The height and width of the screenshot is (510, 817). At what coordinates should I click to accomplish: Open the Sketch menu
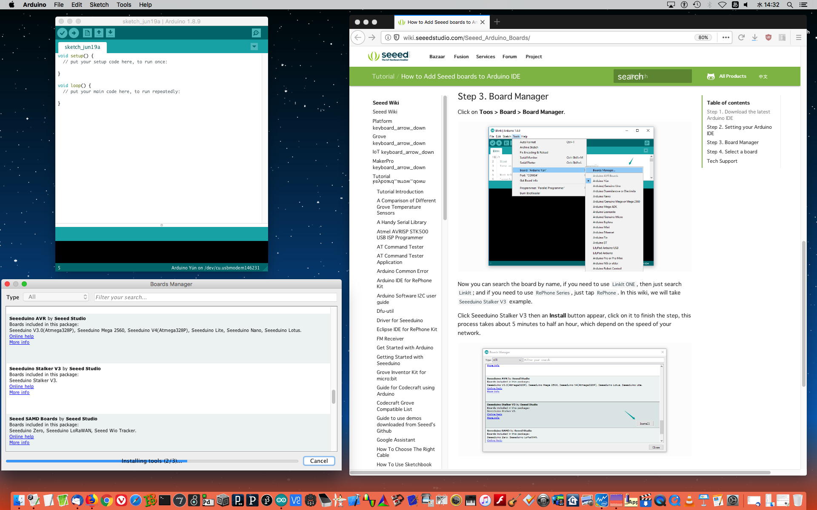pyautogui.click(x=99, y=5)
